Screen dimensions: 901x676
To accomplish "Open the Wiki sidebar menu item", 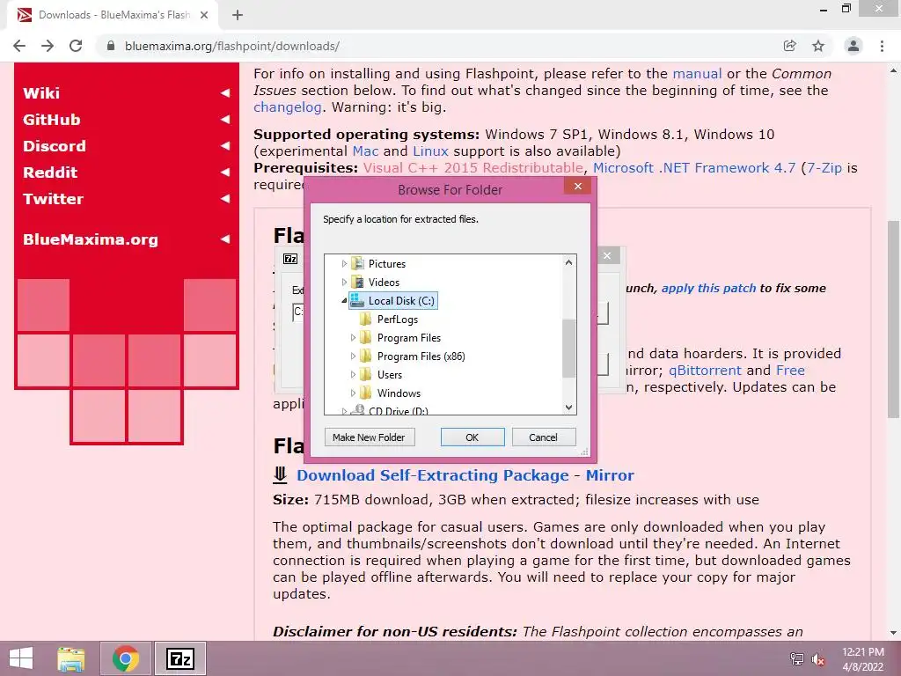I will [126, 93].
